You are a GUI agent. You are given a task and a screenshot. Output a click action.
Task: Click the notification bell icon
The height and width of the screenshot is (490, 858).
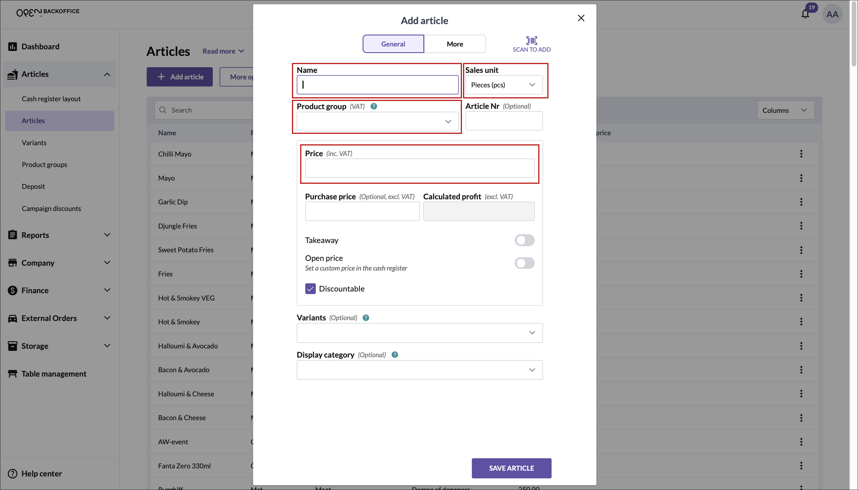[x=805, y=14]
